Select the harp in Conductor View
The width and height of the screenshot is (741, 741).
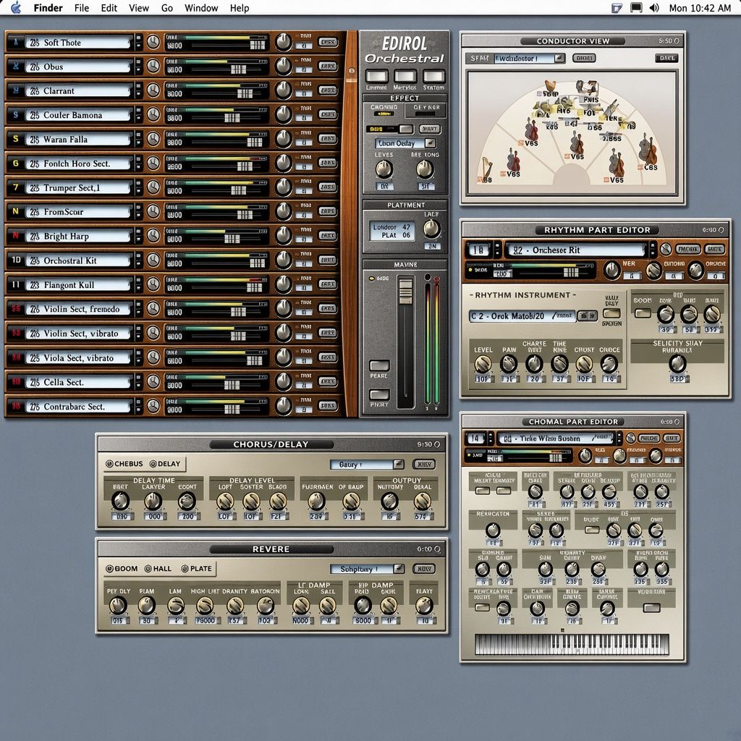coord(486,168)
